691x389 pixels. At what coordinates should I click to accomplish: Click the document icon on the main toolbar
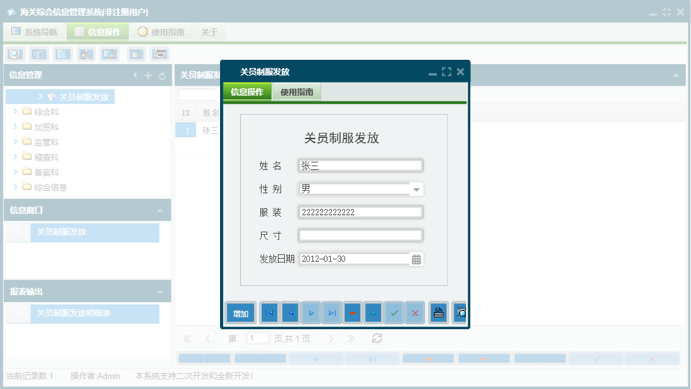[x=61, y=54]
